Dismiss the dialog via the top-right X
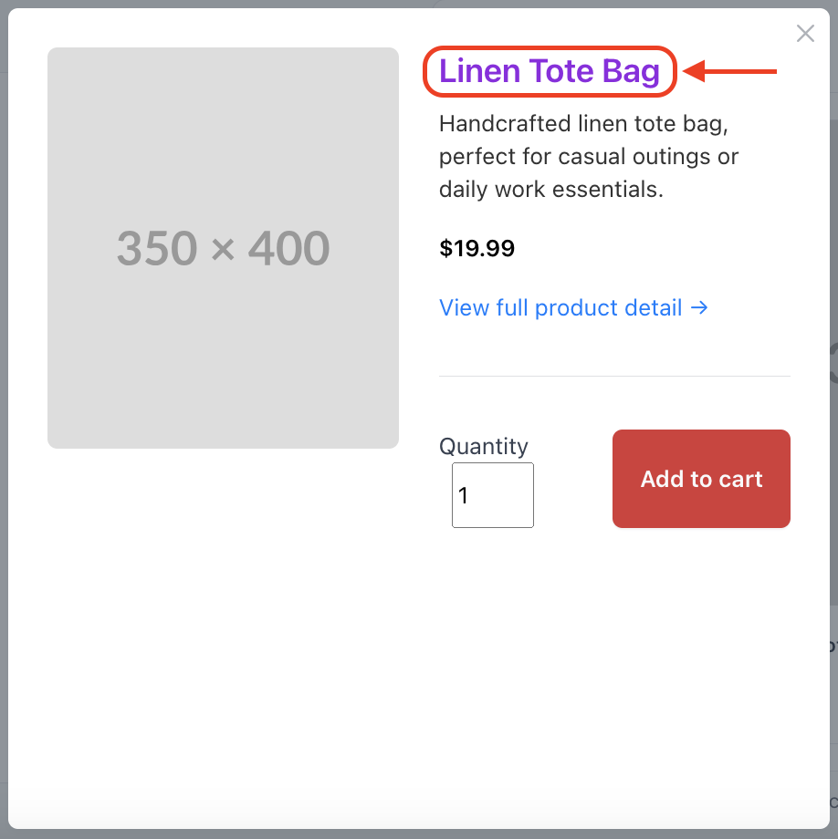The width and height of the screenshot is (838, 839). [804, 33]
